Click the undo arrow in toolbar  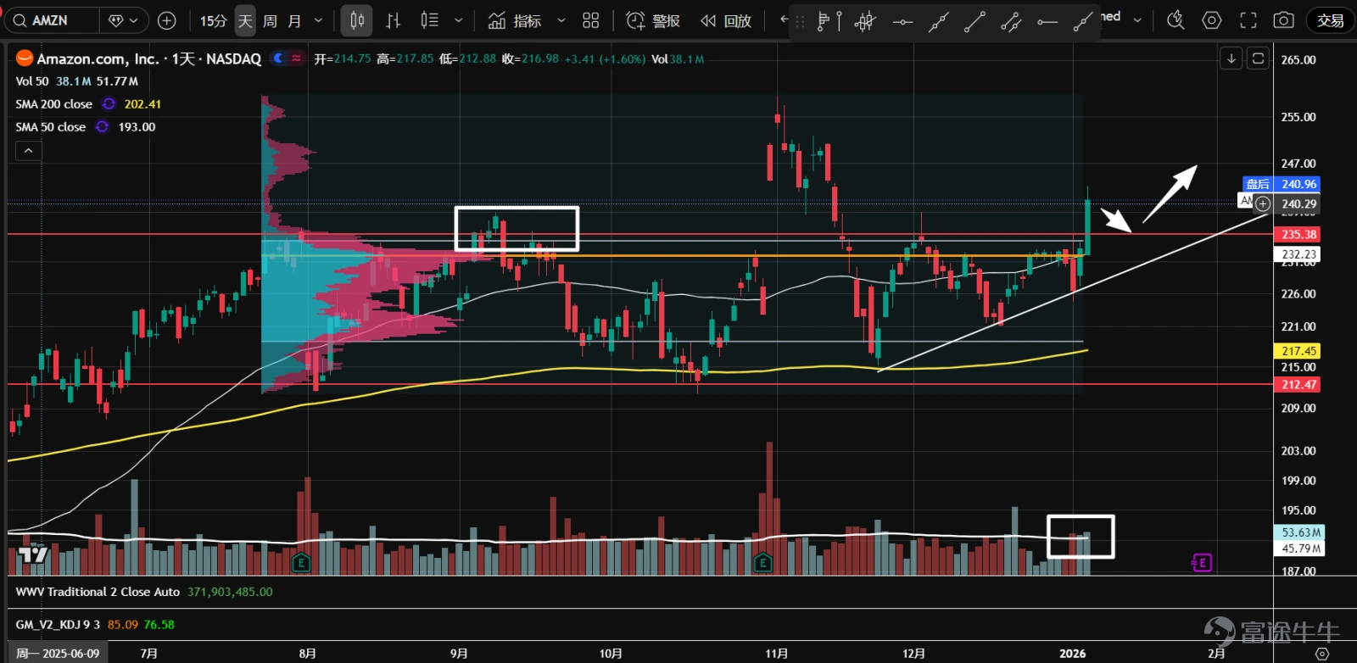(785, 19)
